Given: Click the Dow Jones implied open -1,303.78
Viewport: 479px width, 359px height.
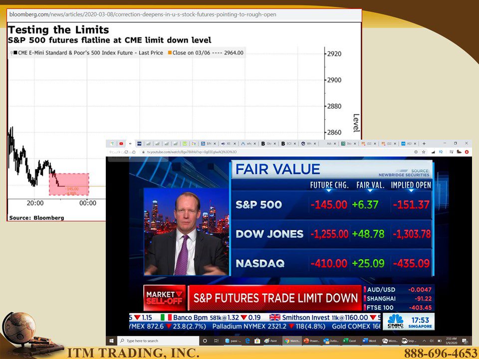Looking at the screenshot, I should pyautogui.click(x=412, y=234).
